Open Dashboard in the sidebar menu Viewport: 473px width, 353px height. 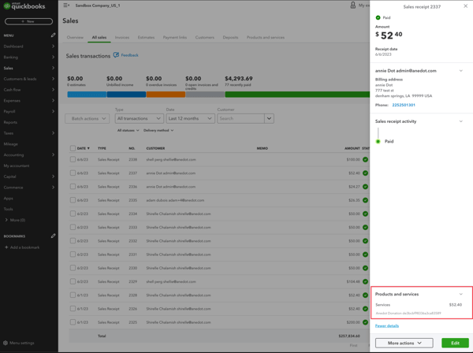(x=29, y=46)
